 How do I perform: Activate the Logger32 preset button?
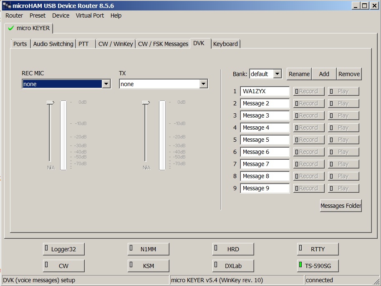tap(64, 249)
